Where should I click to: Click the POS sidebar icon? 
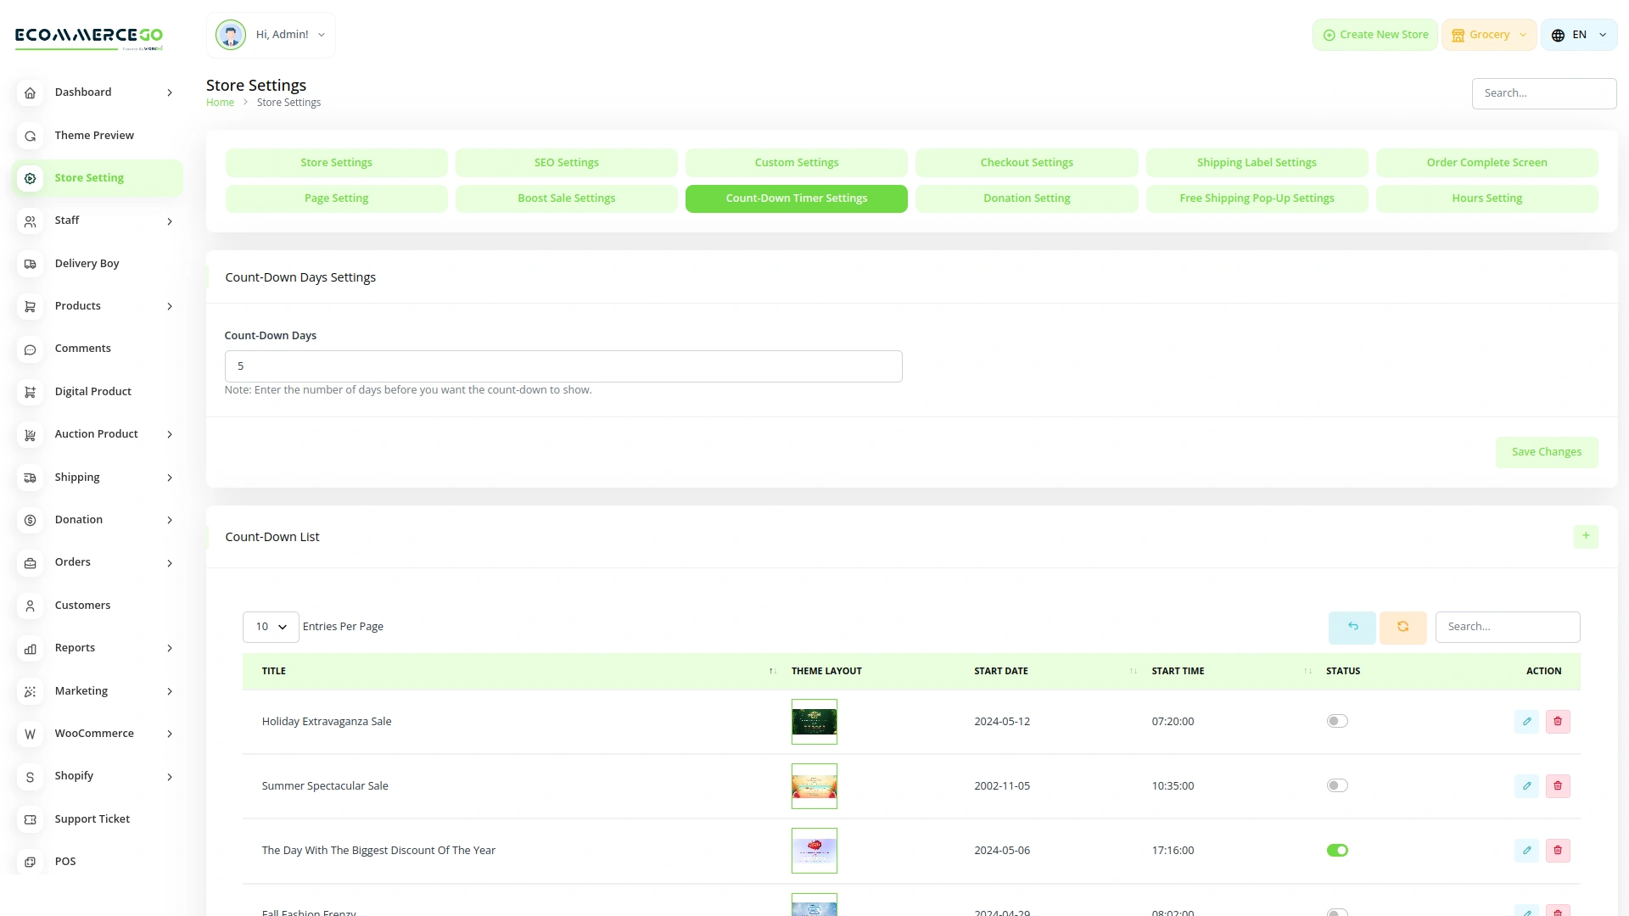tap(30, 862)
